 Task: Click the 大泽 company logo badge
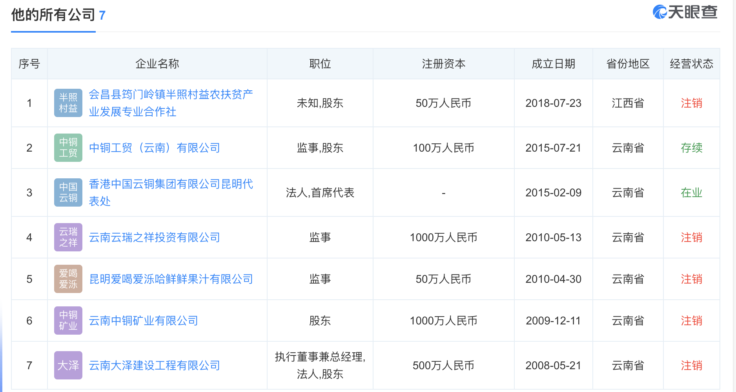click(x=68, y=365)
